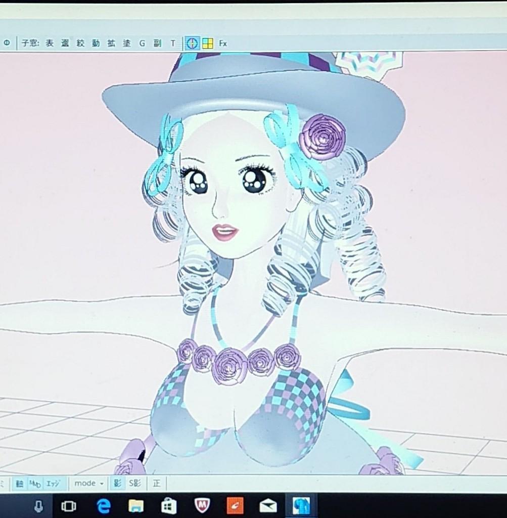Open Task View on the taskbar
This screenshot has height=518, width=507.
pyautogui.click(x=68, y=506)
